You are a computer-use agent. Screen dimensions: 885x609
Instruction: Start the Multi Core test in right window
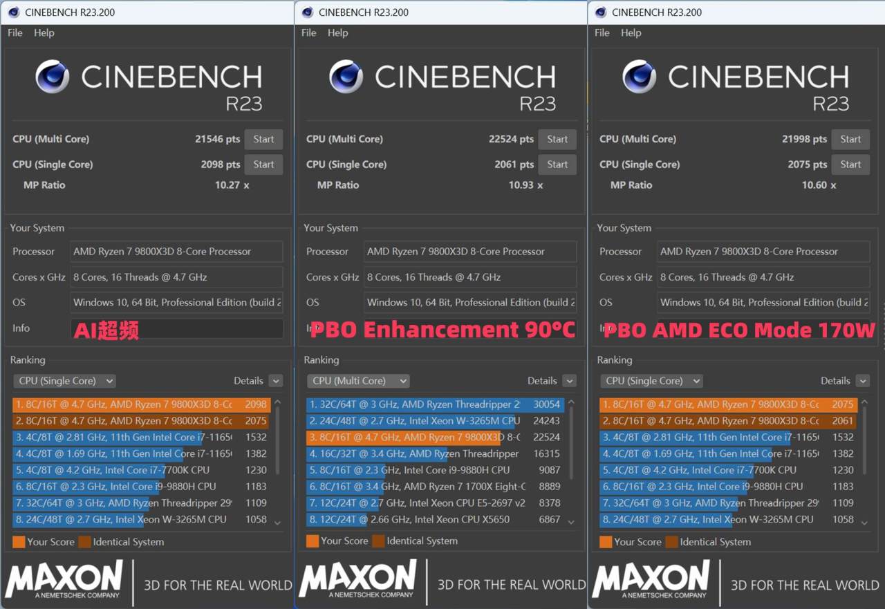tap(850, 139)
